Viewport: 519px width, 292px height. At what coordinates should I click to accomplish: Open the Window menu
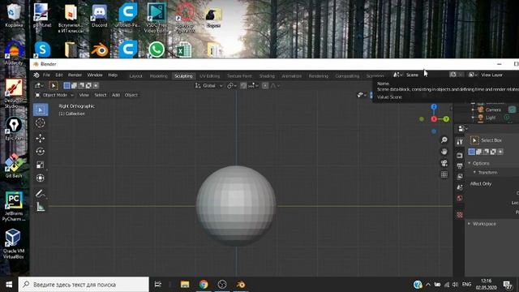[95, 75]
